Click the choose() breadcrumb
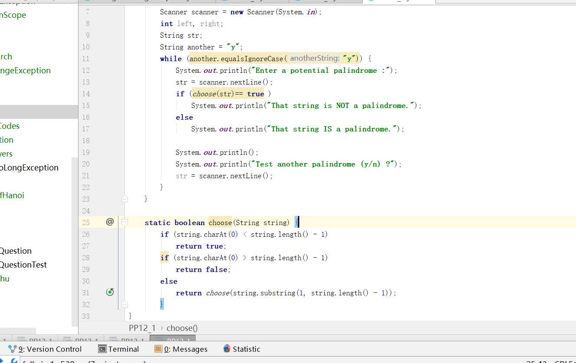576x363 pixels. (182, 328)
